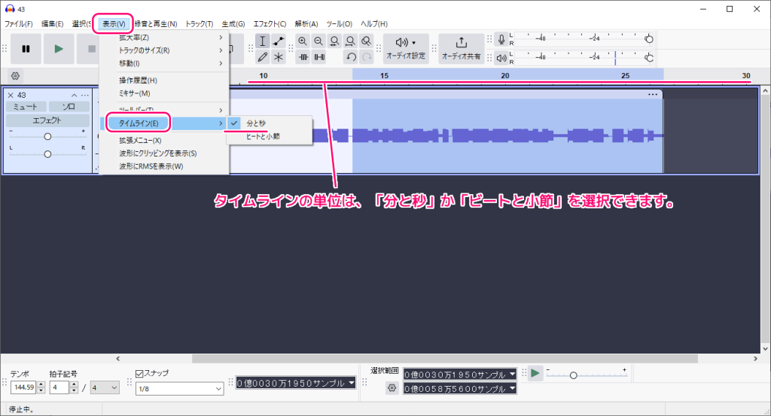The height and width of the screenshot is (416, 771).
Task: Select ビートと小節 timeline unit
Action: (x=263, y=136)
